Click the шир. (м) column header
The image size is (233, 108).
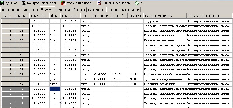pyautogui.click(x=120, y=16)
